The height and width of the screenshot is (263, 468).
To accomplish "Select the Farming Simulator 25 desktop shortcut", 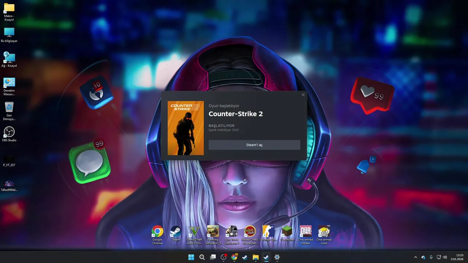I will (213, 235).
